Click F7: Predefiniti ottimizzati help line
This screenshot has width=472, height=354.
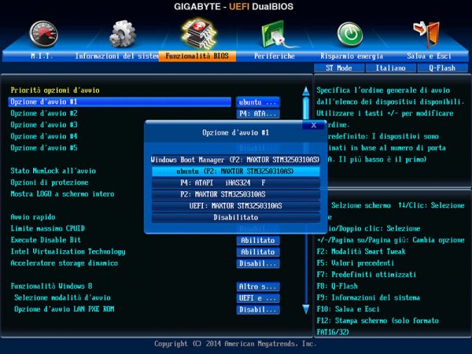click(x=367, y=275)
